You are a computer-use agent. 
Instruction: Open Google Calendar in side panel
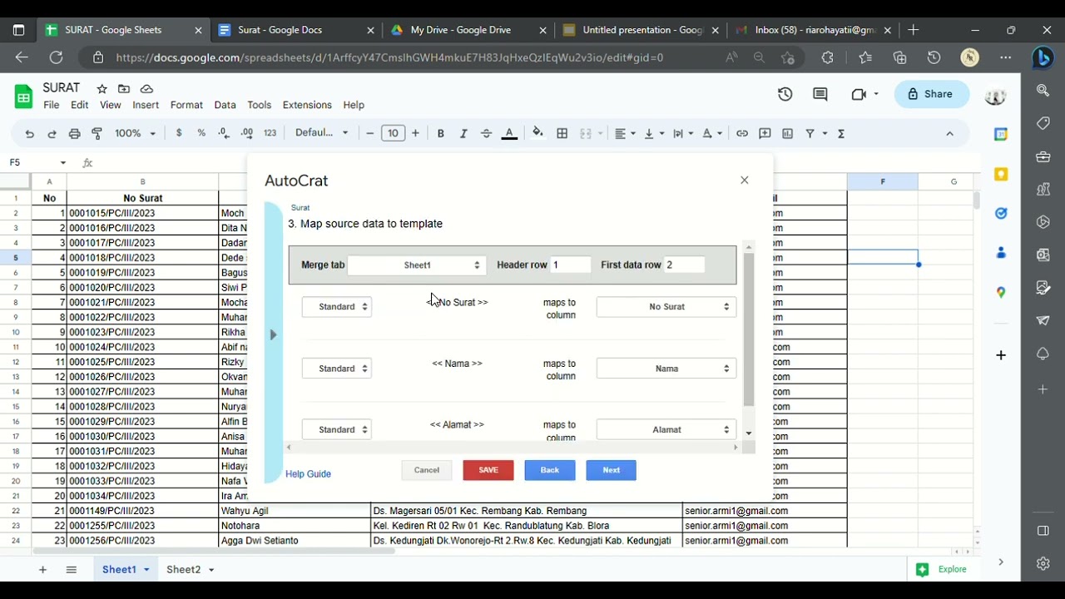1001,134
